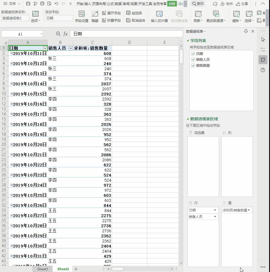The height and width of the screenshot is (272, 270).
Task: Switch to the 插入 tab
Action: click(88, 4)
